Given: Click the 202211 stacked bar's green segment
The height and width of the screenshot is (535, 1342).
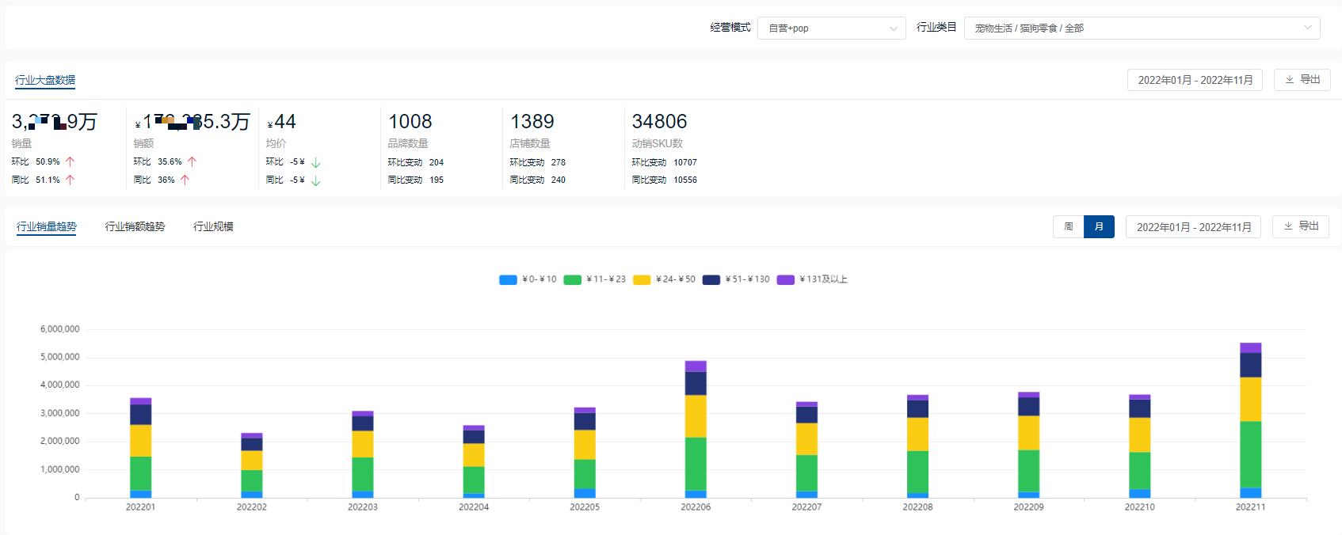Looking at the screenshot, I should [x=1250, y=454].
